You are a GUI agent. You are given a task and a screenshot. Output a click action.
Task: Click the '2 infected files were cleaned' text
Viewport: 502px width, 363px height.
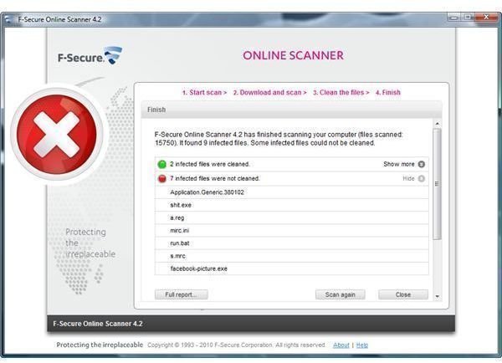[210, 164]
